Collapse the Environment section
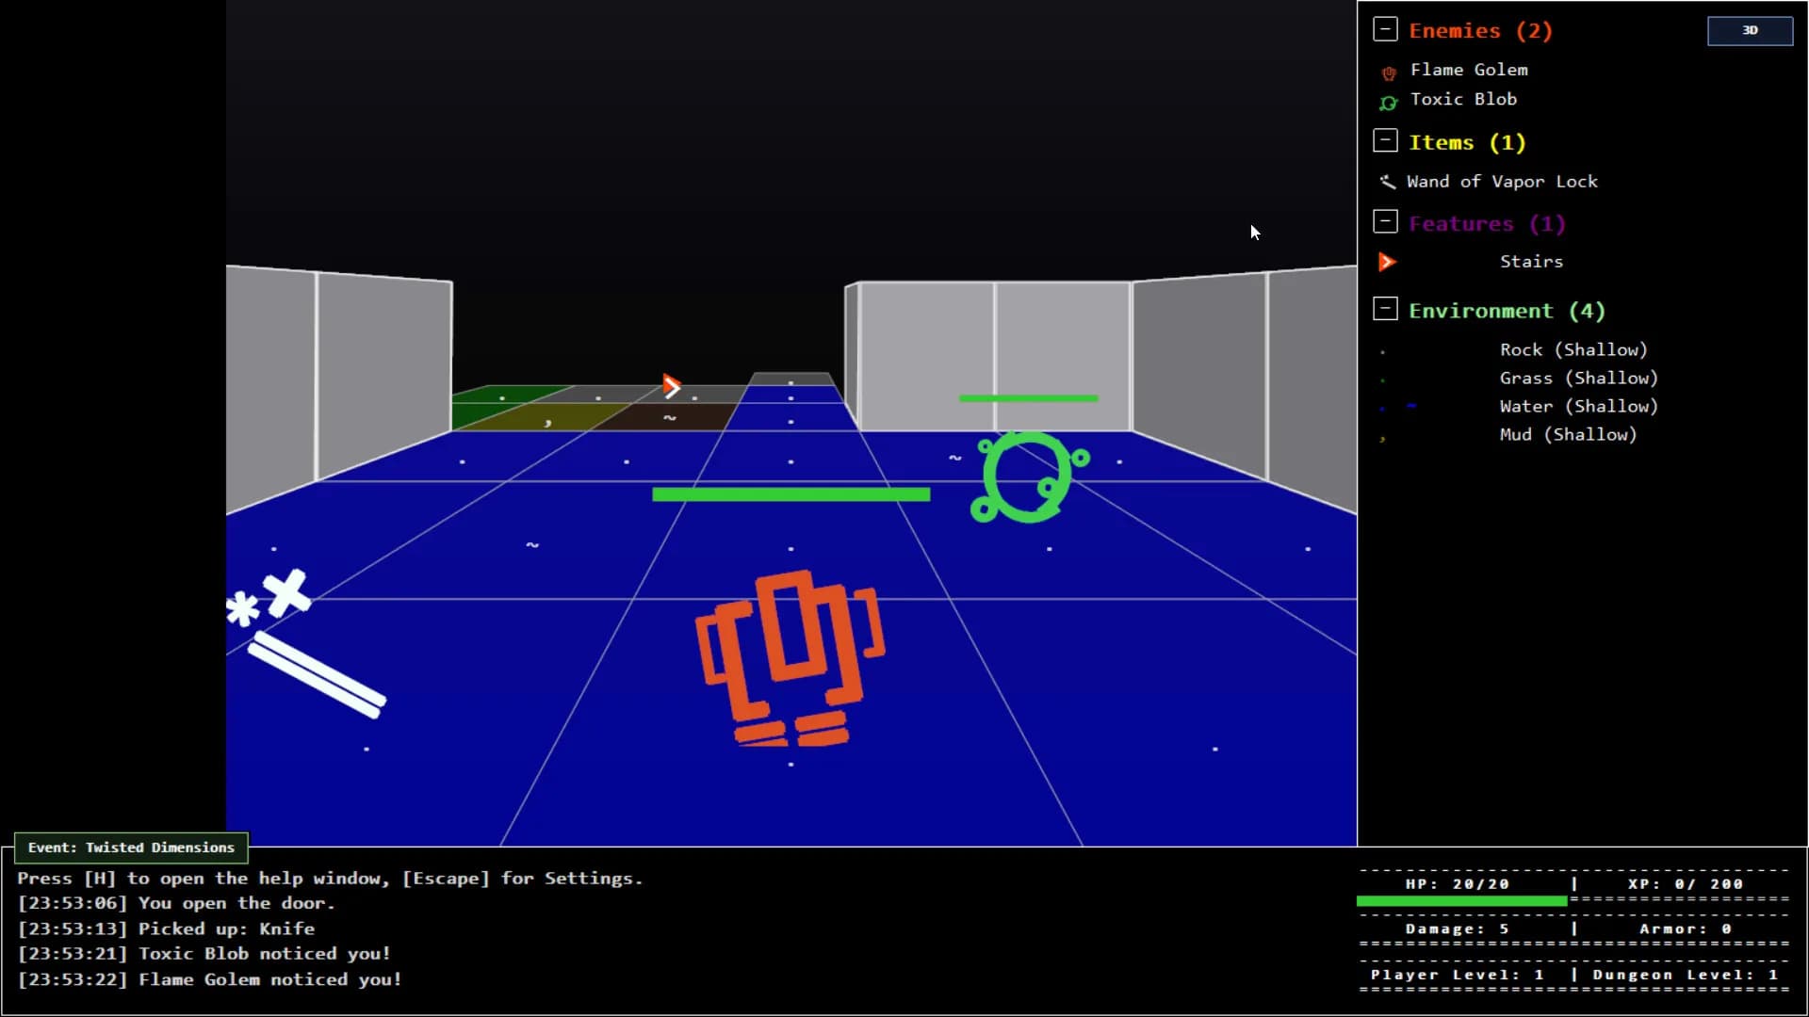 1385,309
